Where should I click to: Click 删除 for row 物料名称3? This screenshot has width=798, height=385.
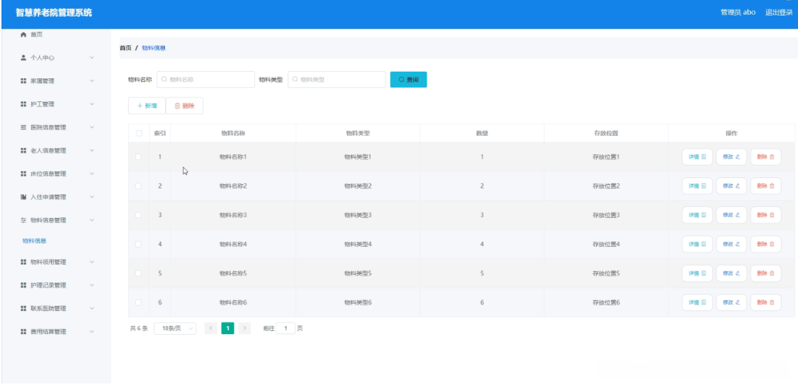765,215
